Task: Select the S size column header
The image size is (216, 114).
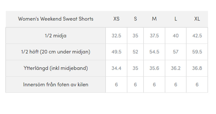Action: click(135, 19)
